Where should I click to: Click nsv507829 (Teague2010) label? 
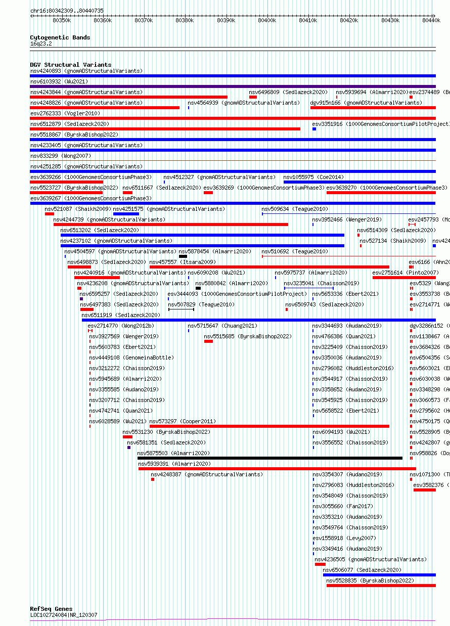pyautogui.click(x=201, y=304)
